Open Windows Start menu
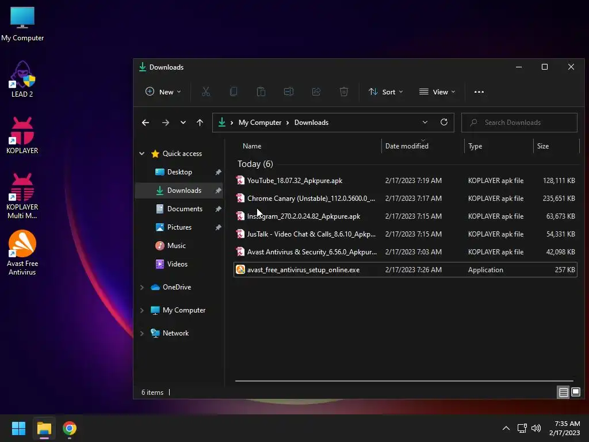 (x=18, y=428)
